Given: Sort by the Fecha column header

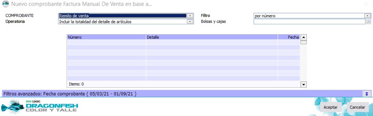Looking at the screenshot, I should (289, 37).
